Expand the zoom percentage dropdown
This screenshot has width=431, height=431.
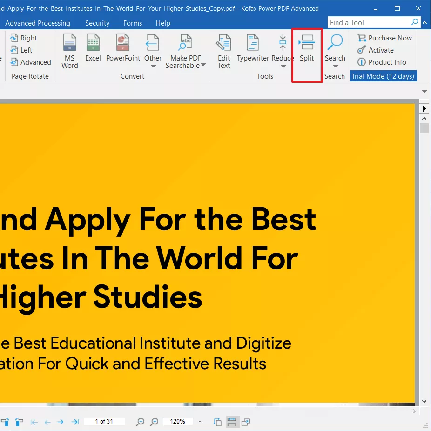(200, 422)
